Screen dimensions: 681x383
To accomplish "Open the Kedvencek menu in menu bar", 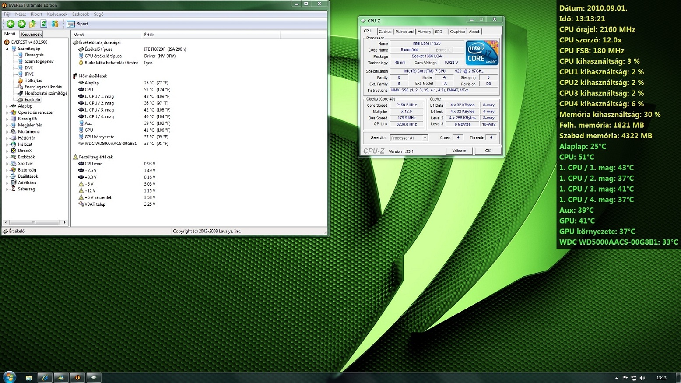I will (57, 14).
